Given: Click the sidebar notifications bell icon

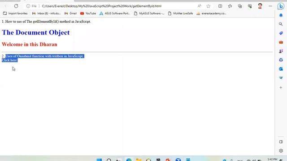Looking at the screenshot, I should [281, 15].
